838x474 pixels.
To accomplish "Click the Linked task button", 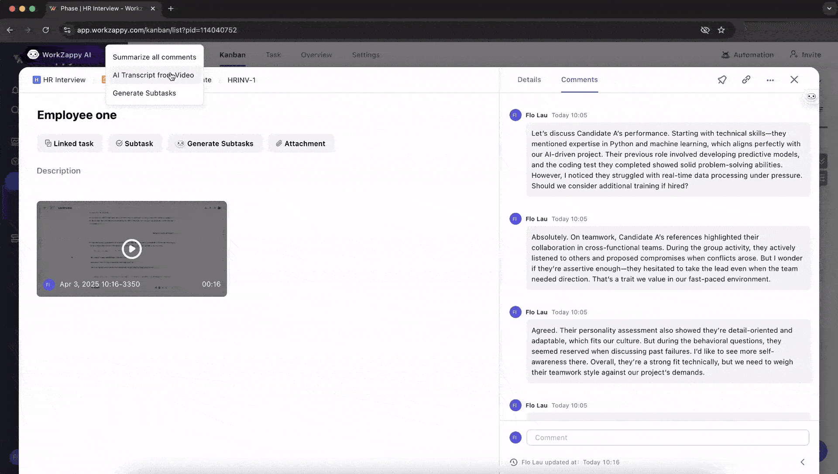I will coord(69,143).
